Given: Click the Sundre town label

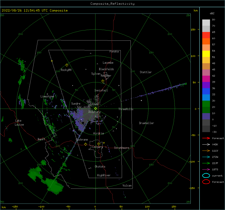Looking at the screenshot, I should (76, 103).
